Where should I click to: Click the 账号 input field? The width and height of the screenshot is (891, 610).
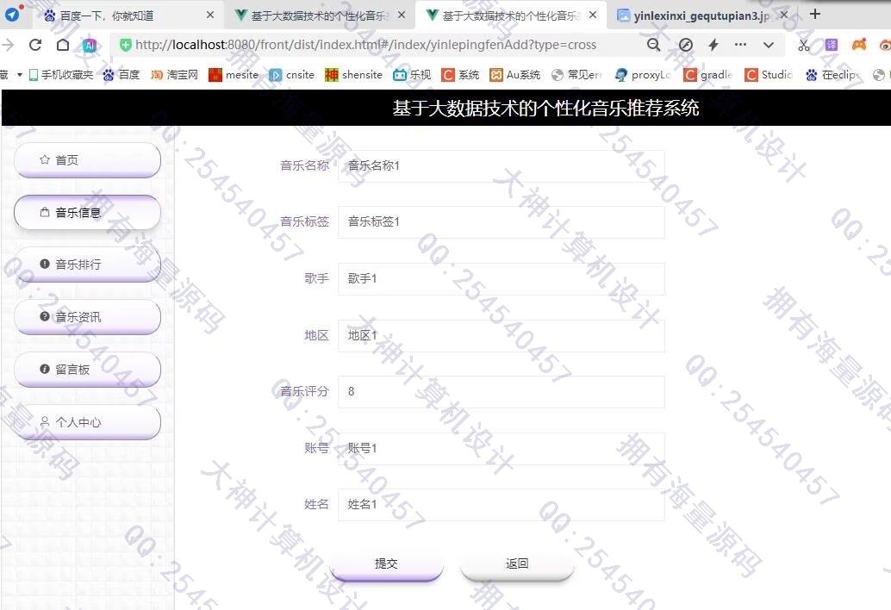[502, 449]
